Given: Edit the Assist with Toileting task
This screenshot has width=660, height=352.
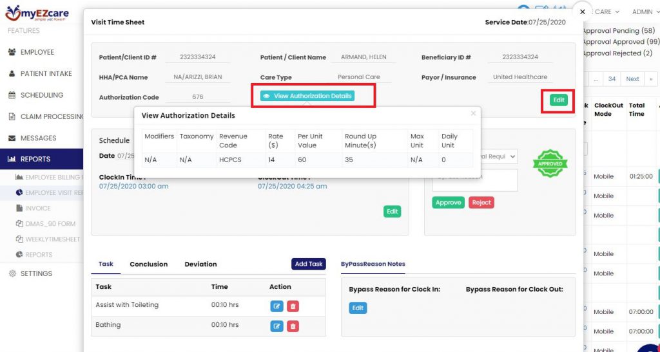Looking at the screenshot, I should (277, 306).
